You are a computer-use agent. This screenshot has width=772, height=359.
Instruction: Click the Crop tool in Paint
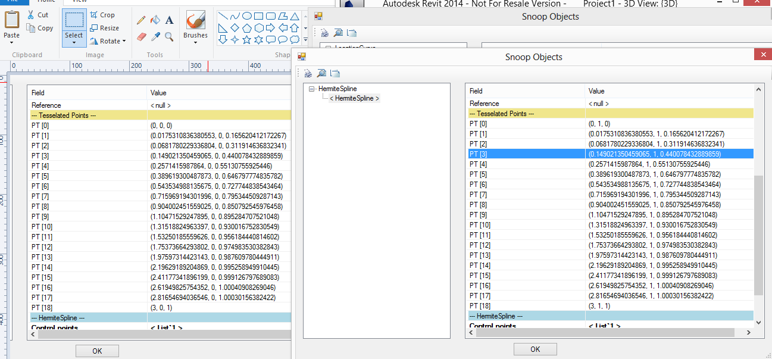pyautogui.click(x=102, y=15)
